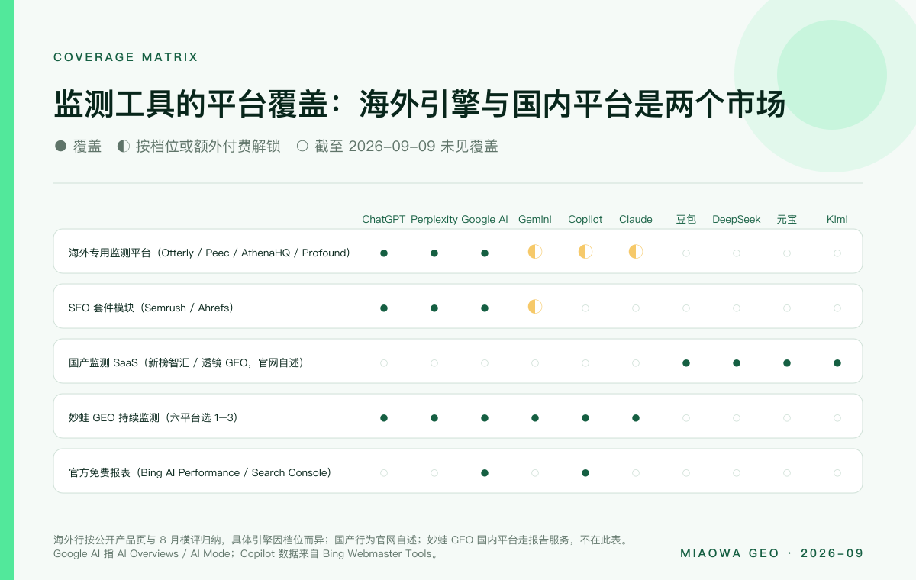Click the row label 妙蛙 GEO 持续监测
This screenshot has height=580, width=916.
pyautogui.click(x=153, y=417)
